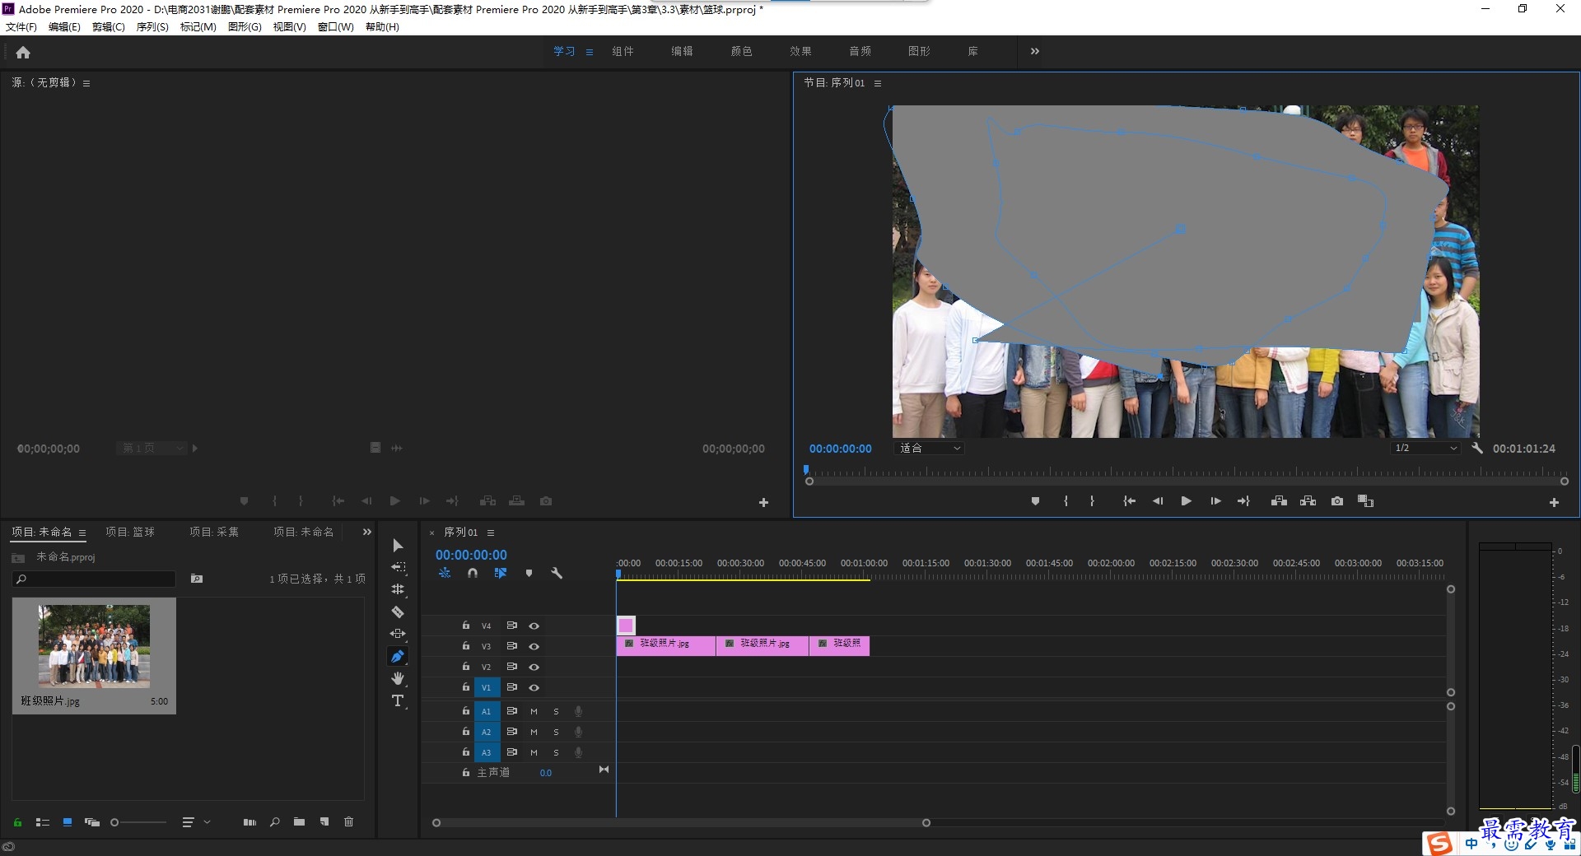Add marker in timeline header
Screen dimensions: 1581x856
coord(529,573)
